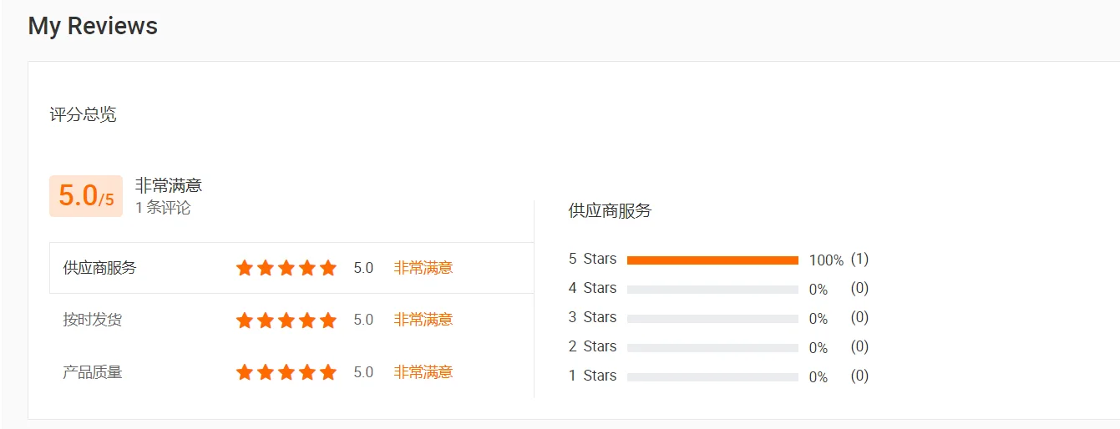Click the first star in 按时发货 row
The height and width of the screenshot is (429, 1120).
point(245,320)
